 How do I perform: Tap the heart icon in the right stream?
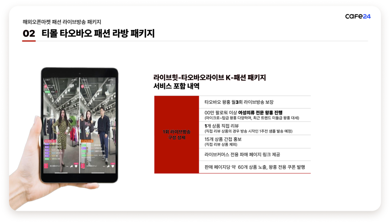click(112, 166)
